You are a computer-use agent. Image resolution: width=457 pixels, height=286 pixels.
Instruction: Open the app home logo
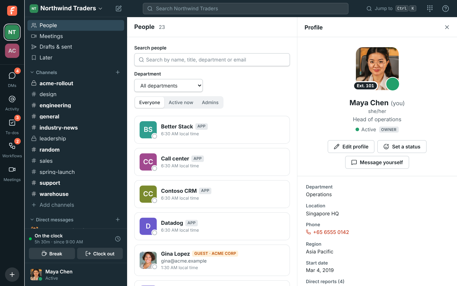(x=12, y=11)
